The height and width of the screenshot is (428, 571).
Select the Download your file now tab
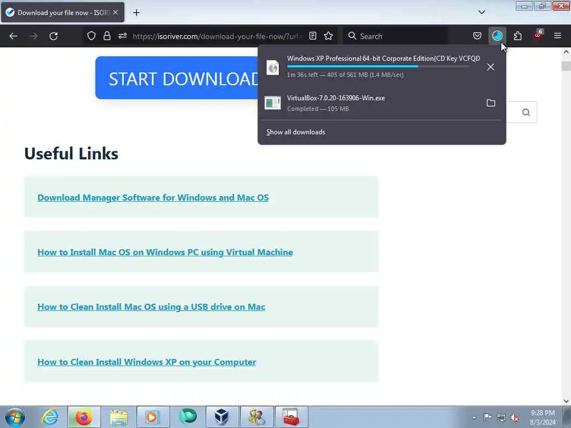point(62,12)
